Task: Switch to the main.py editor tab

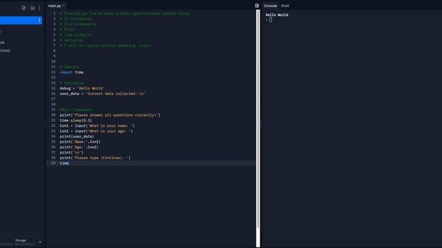Action: (55, 6)
